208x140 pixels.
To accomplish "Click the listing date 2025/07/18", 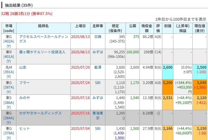I will 80,98.
